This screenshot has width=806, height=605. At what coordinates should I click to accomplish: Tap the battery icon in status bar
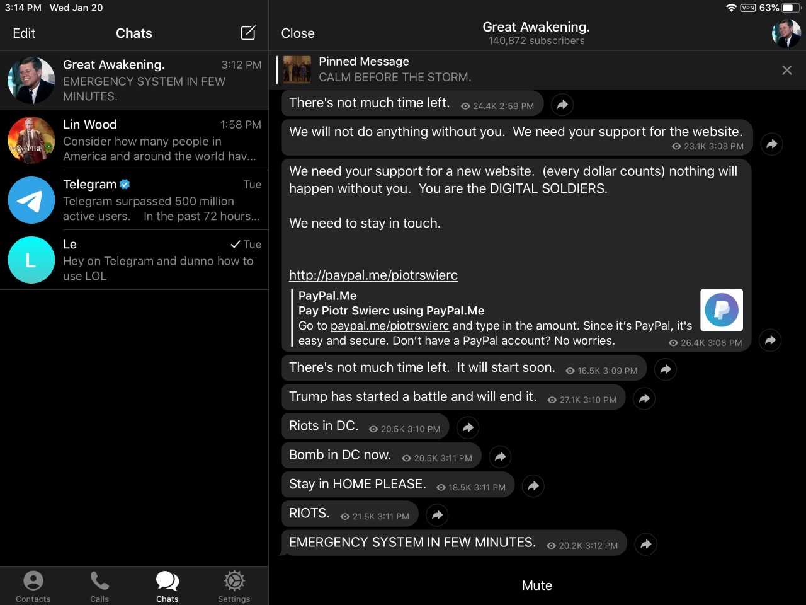(x=792, y=8)
